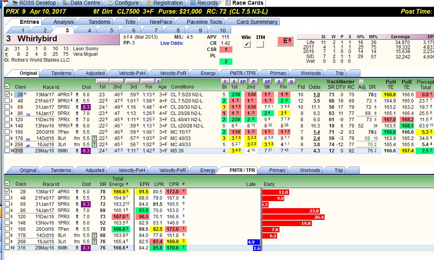Click the yellow Total Energy 166.6 in PMTR row 1

coord(121,191)
